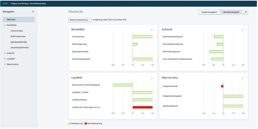Viewport: 258px width, 129px height.
Task: Click the Liquidität 2. Grades bar
Action: 142,92
